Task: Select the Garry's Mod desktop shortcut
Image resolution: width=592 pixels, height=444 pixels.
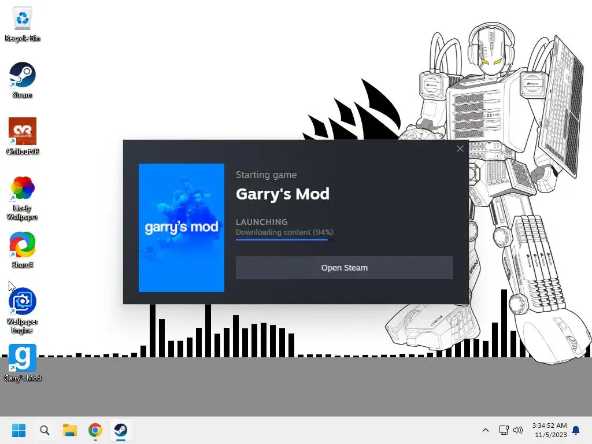Action: click(x=23, y=363)
